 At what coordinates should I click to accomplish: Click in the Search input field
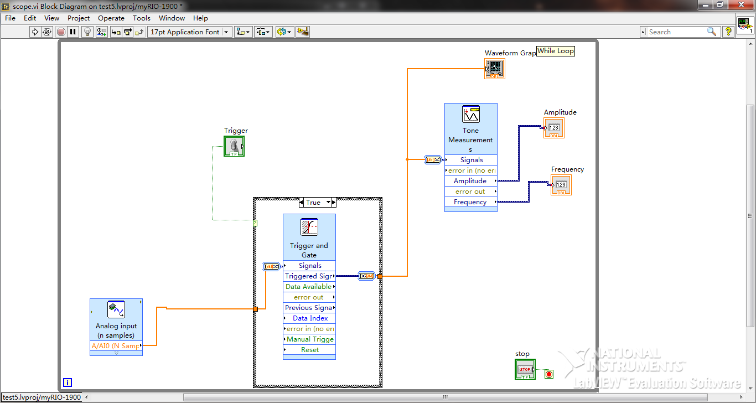675,32
